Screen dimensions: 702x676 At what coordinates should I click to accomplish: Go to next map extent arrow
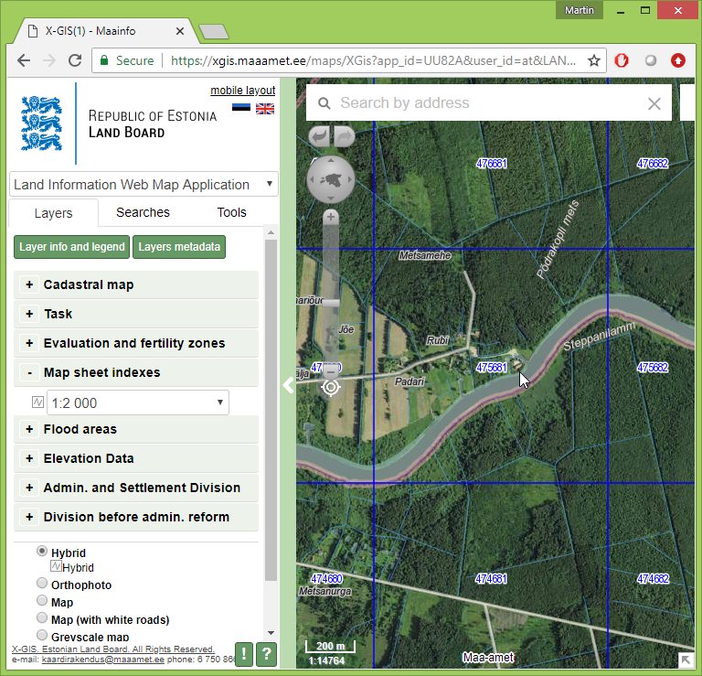click(344, 136)
